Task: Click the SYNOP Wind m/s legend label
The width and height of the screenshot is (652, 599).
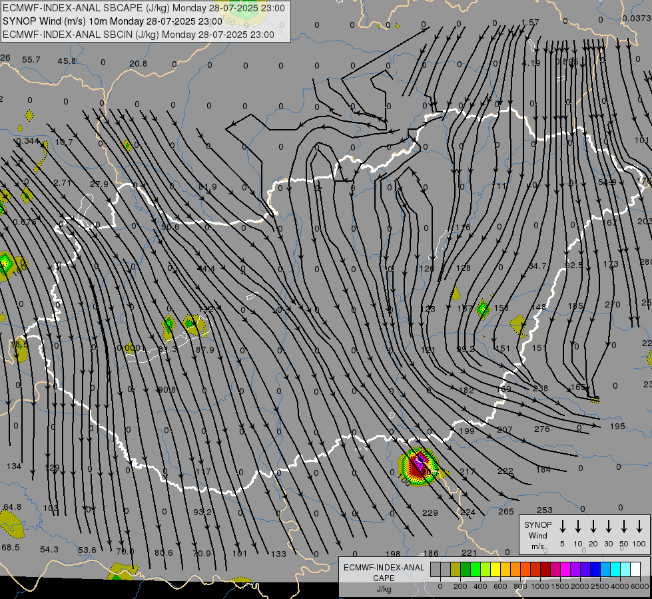Action: click(537, 535)
